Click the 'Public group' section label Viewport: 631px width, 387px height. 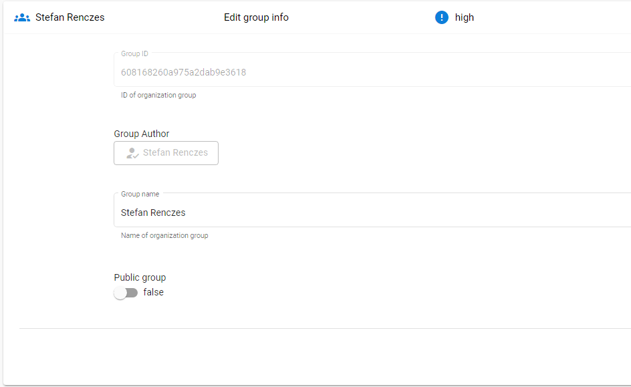tap(140, 277)
